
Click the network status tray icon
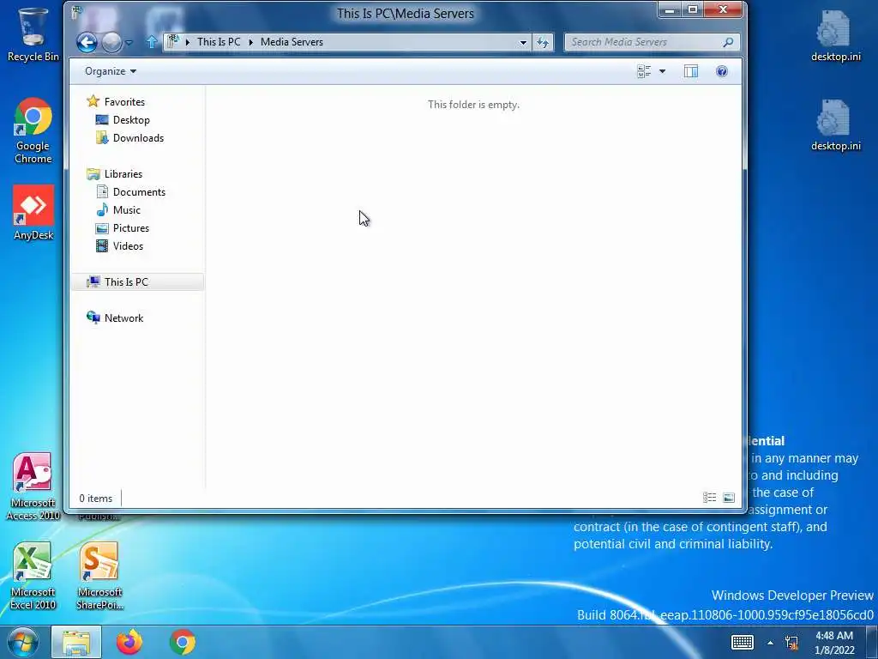pos(791,643)
